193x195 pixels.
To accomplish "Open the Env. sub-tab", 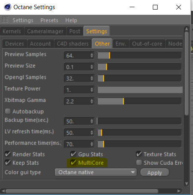I will (x=121, y=43).
